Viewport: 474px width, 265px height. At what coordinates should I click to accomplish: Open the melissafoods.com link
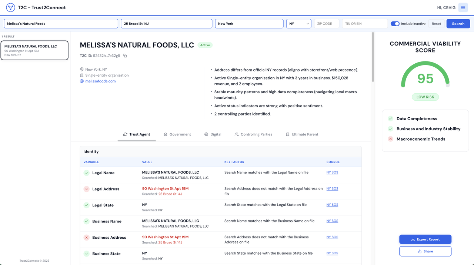[x=100, y=81]
